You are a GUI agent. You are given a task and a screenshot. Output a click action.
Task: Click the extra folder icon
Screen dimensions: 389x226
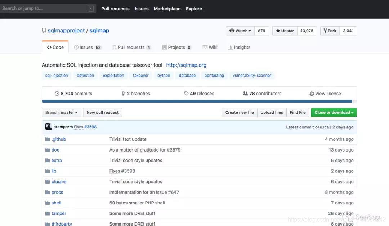pyautogui.click(x=48, y=161)
